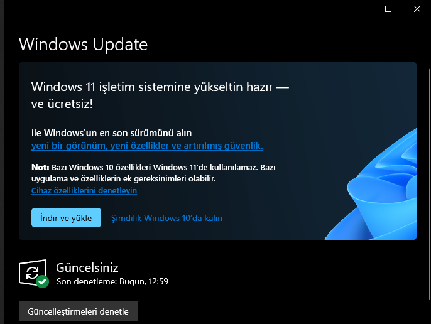This screenshot has height=324, width=431.
Task: Click the green checkmark badge
Action: pos(42,281)
